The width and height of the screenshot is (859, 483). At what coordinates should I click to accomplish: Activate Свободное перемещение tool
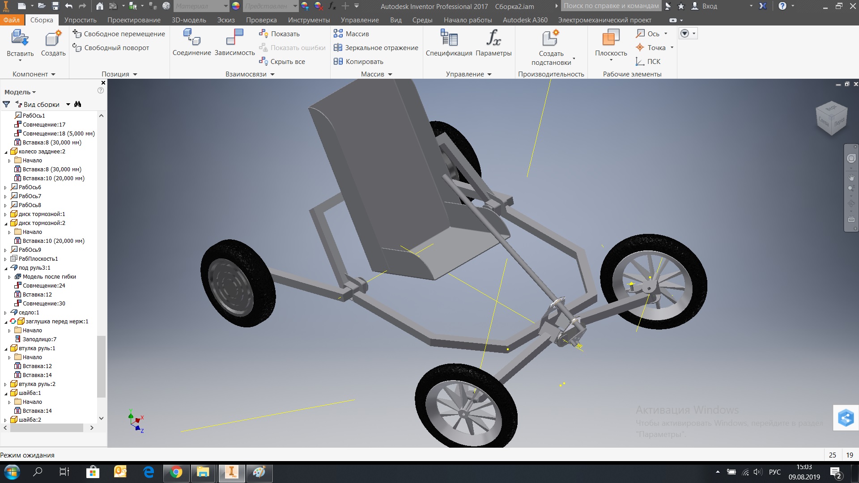coord(119,34)
